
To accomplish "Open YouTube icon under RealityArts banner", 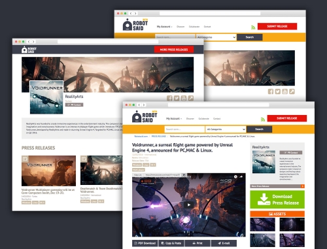I will point(184,98).
